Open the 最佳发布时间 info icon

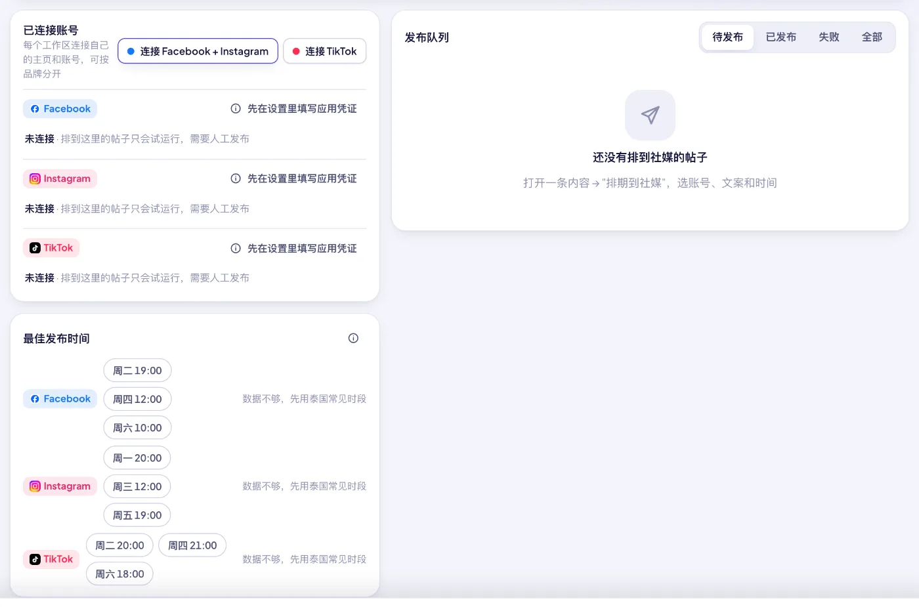tap(353, 339)
